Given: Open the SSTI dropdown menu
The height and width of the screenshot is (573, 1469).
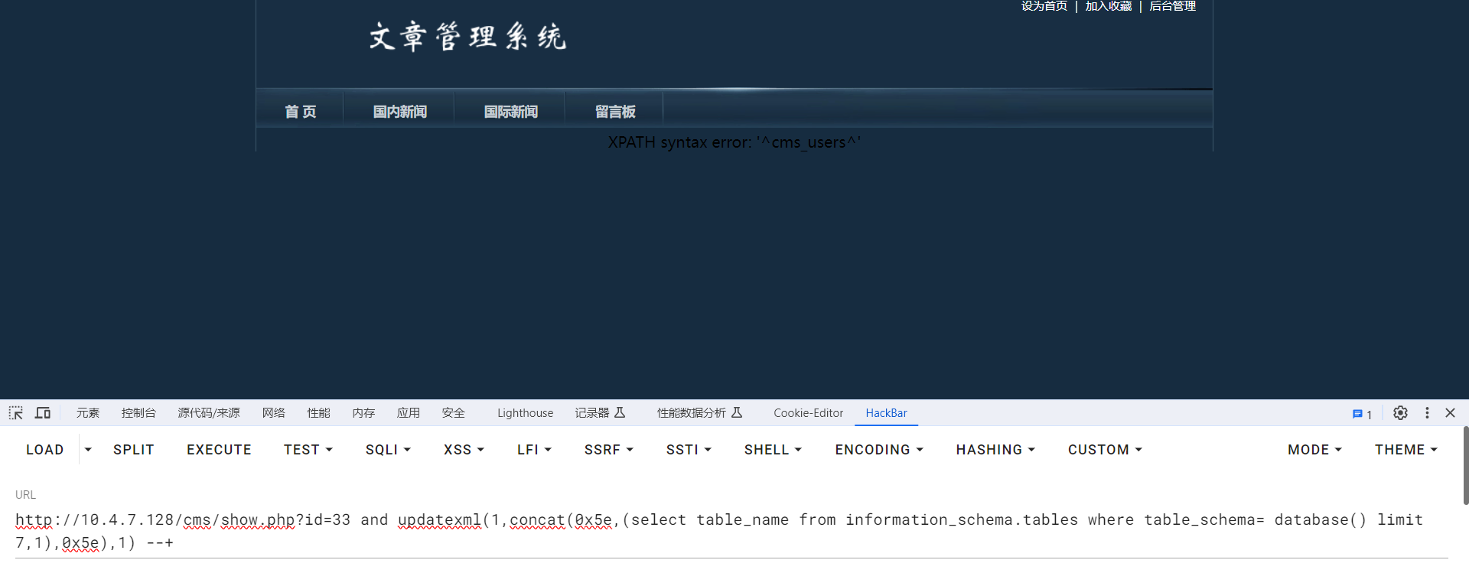Looking at the screenshot, I should coord(689,450).
